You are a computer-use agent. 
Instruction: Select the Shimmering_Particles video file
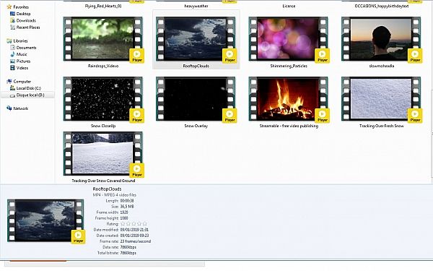288,39
